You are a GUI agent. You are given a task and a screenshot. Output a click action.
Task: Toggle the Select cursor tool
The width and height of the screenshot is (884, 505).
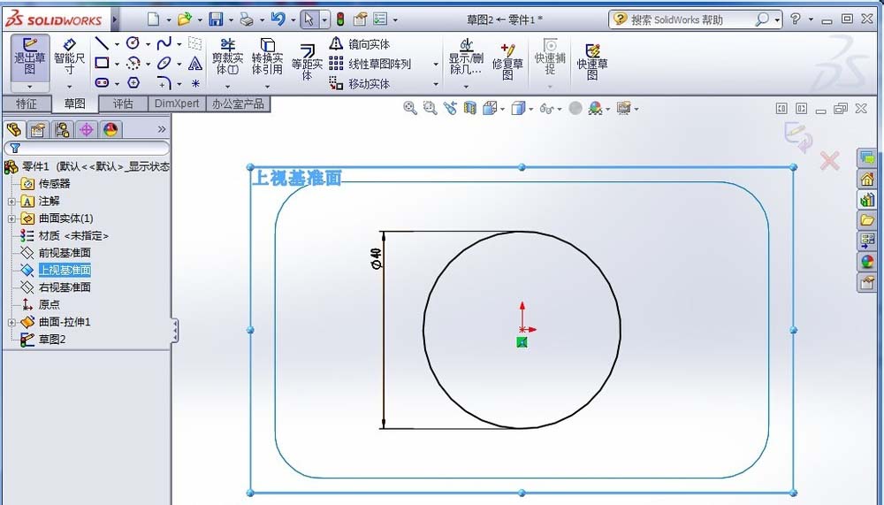[x=309, y=19]
